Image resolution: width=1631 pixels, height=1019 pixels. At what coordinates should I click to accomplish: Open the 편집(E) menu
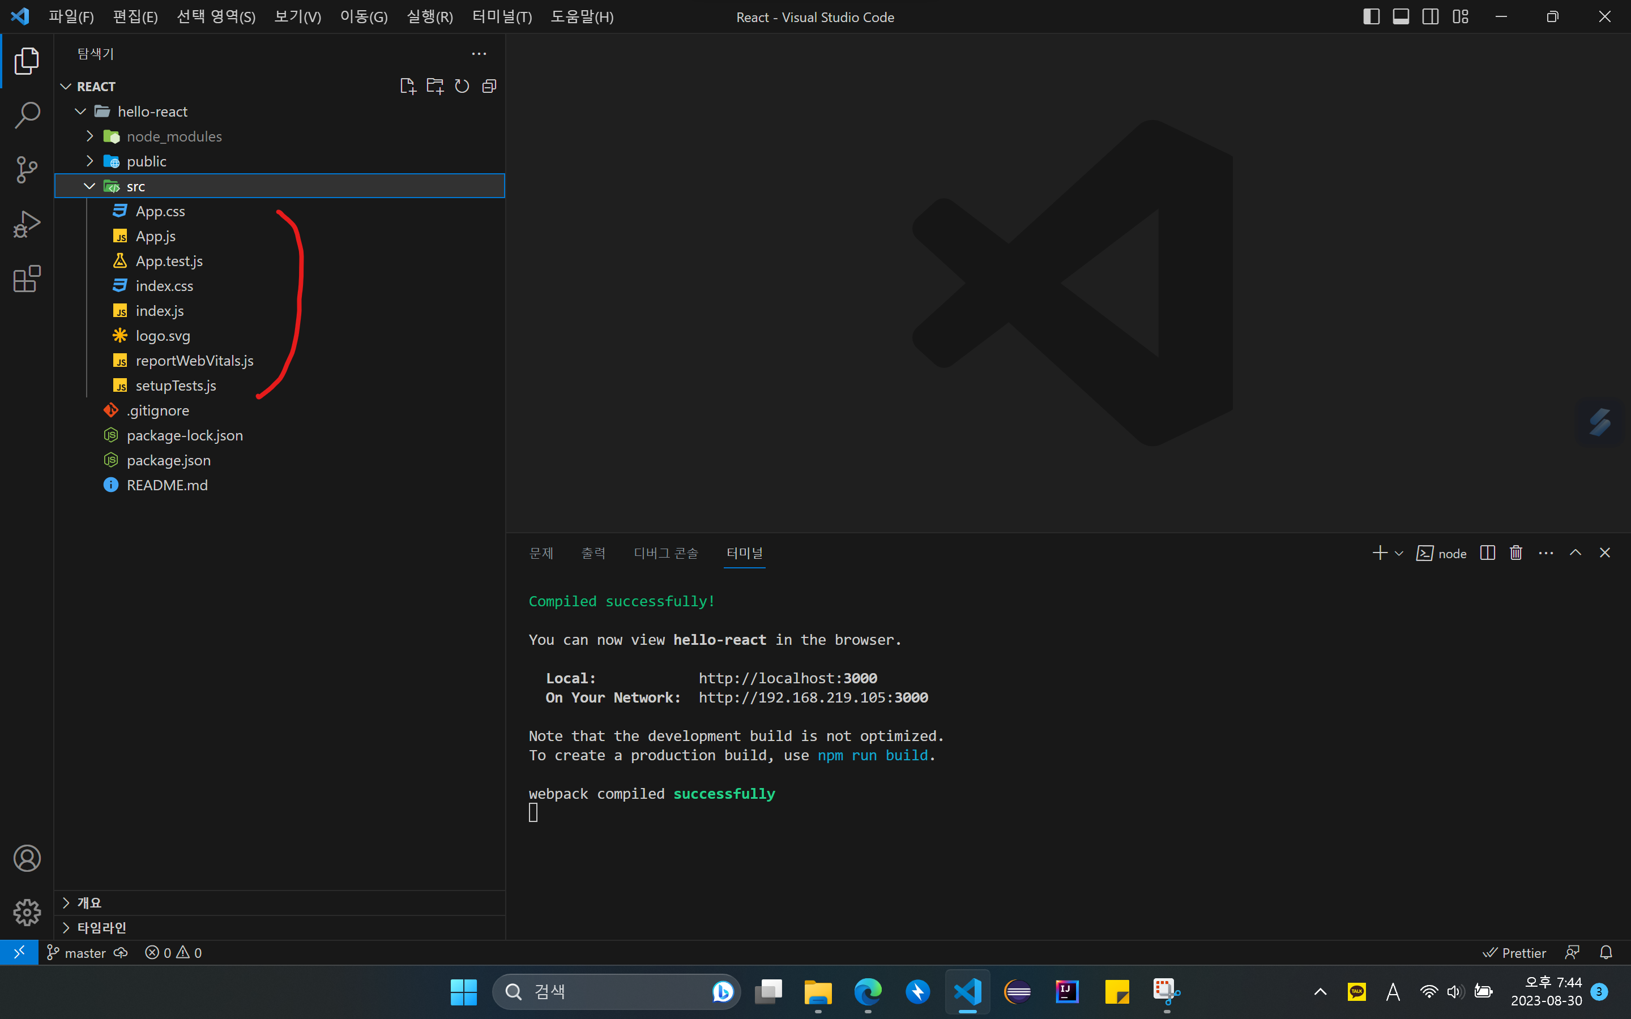point(135,17)
